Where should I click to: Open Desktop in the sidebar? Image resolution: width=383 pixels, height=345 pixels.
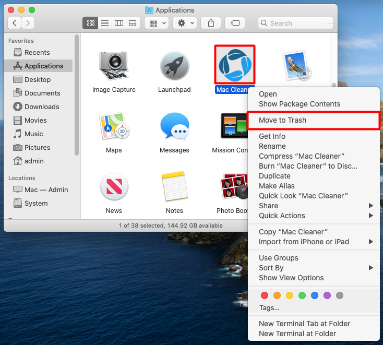coord(38,79)
